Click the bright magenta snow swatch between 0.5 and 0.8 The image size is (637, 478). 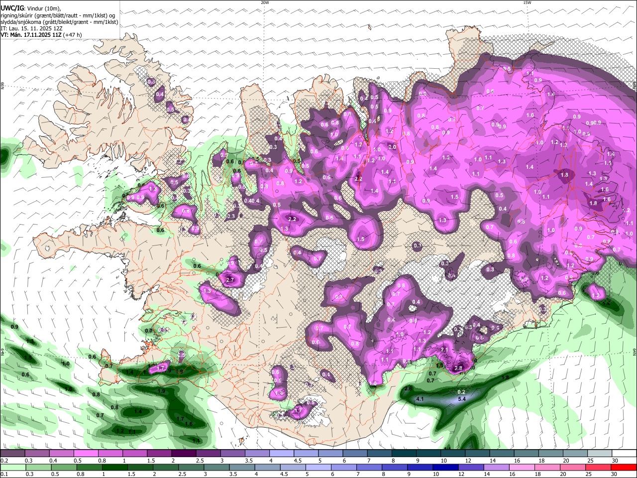coord(86,454)
